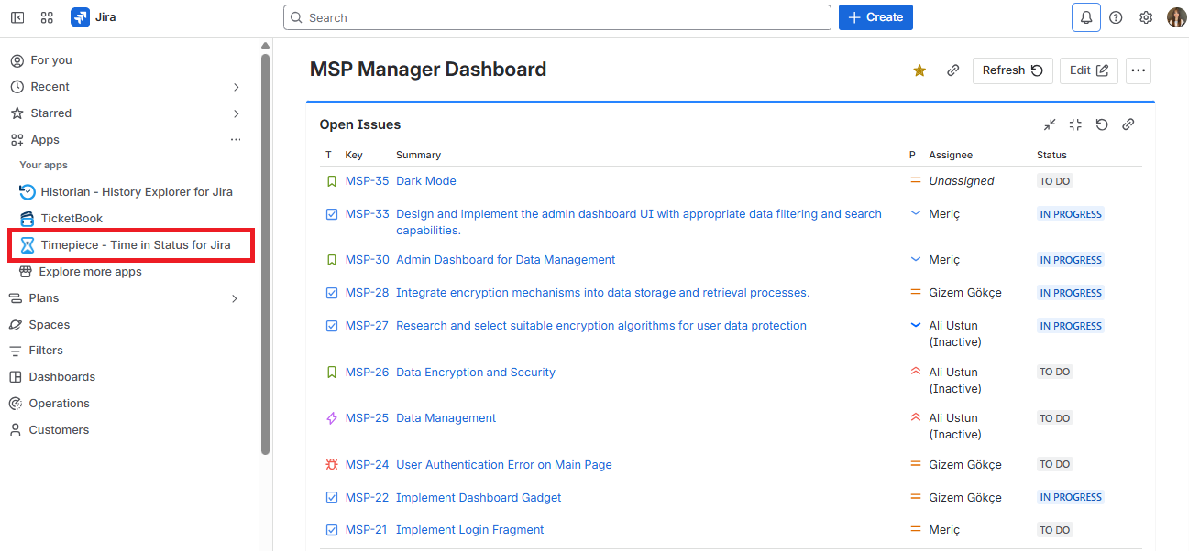Star toggle for MSP Manager Dashboard
This screenshot has width=1189, height=551.
[919, 70]
